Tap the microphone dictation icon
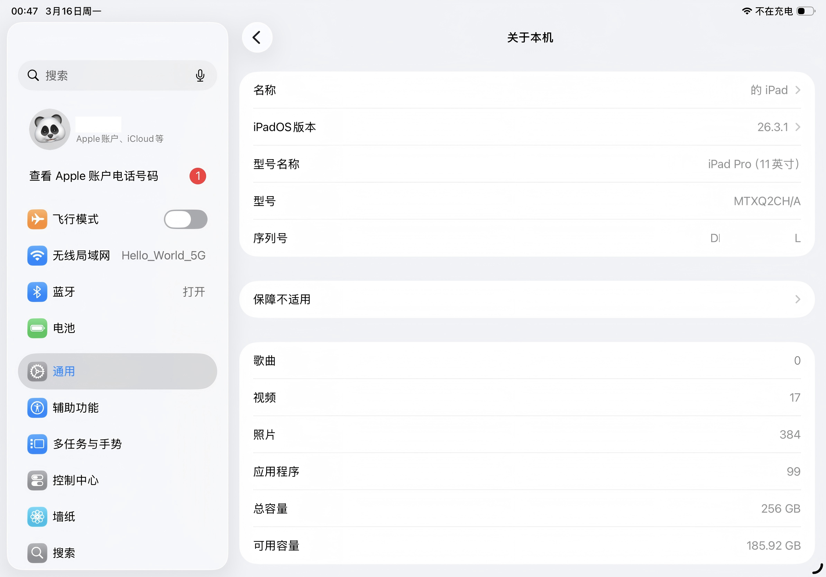Image resolution: width=826 pixels, height=577 pixels. pyautogui.click(x=200, y=75)
